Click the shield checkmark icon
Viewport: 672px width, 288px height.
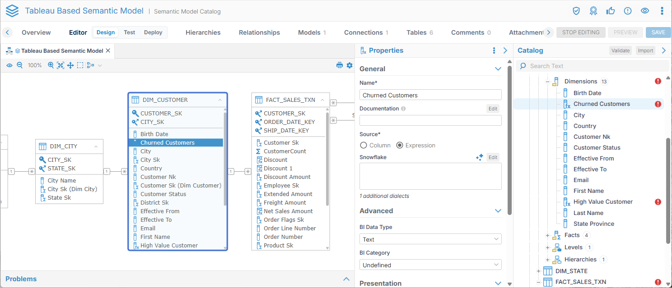point(576,11)
